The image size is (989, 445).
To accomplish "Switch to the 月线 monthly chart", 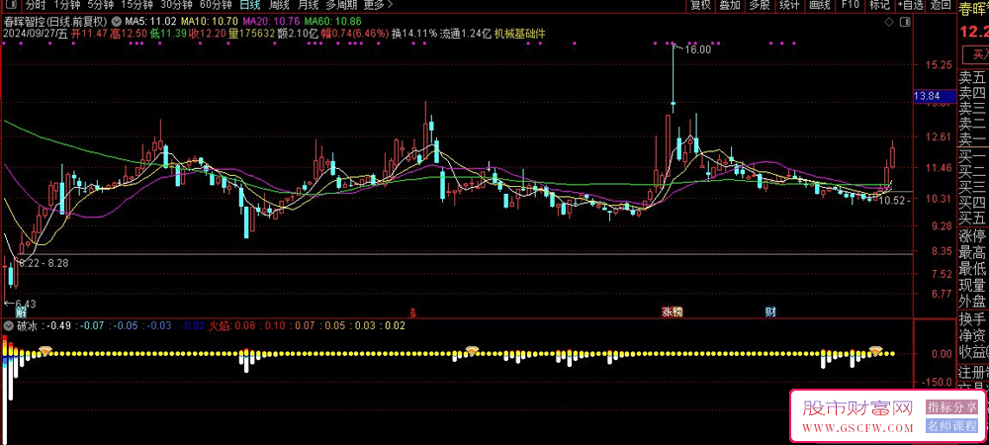I will [308, 5].
